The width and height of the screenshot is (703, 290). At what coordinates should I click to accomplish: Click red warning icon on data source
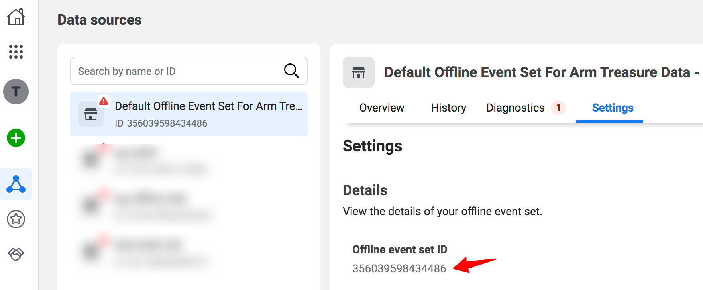(104, 101)
